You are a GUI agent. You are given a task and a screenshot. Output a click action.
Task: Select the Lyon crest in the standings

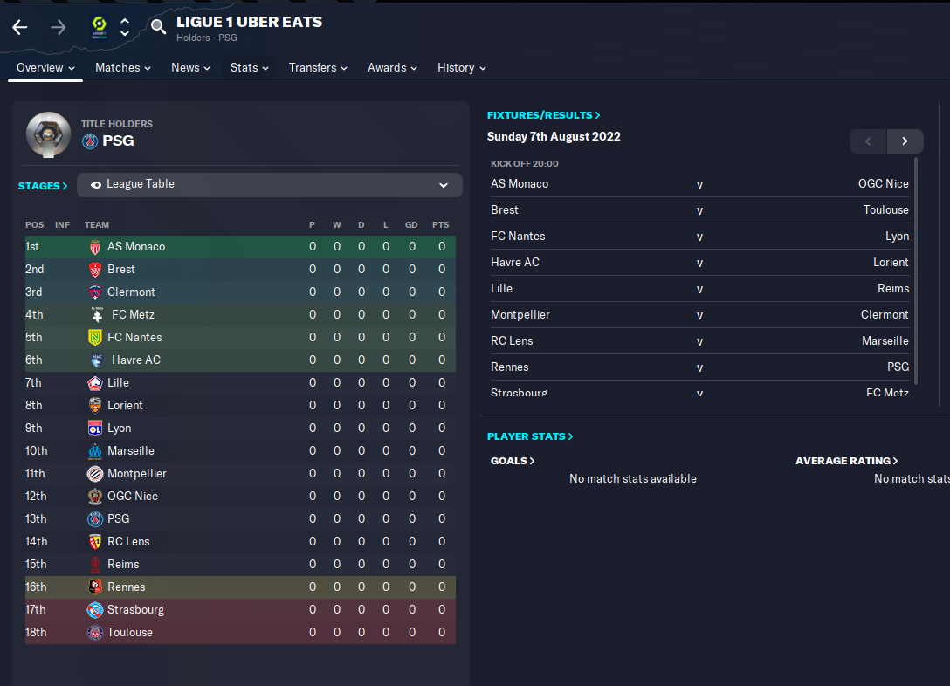[96, 428]
